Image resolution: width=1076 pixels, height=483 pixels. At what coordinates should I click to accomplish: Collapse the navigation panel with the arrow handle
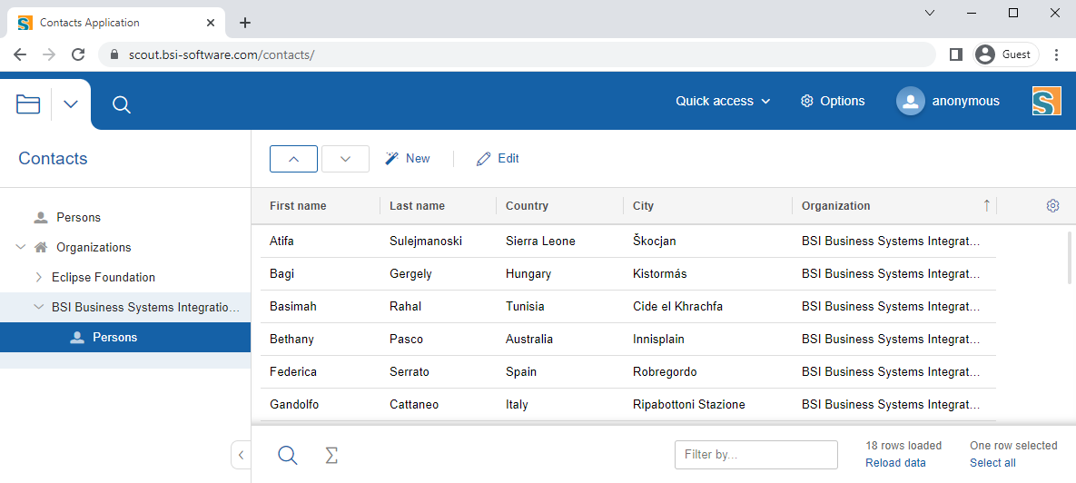pyautogui.click(x=241, y=455)
